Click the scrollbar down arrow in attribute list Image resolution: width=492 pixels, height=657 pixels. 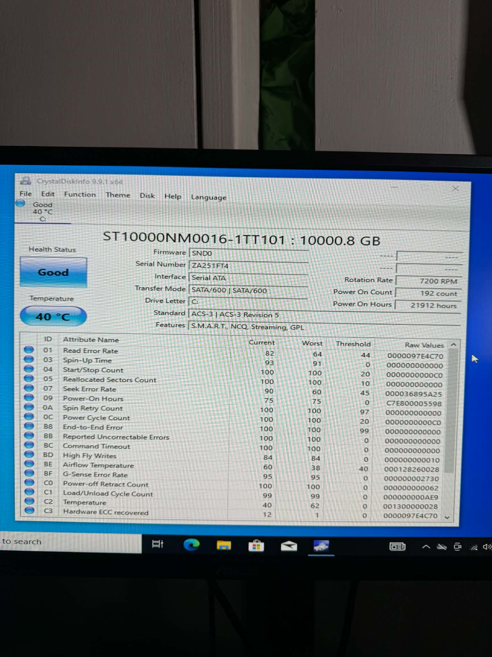447,517
